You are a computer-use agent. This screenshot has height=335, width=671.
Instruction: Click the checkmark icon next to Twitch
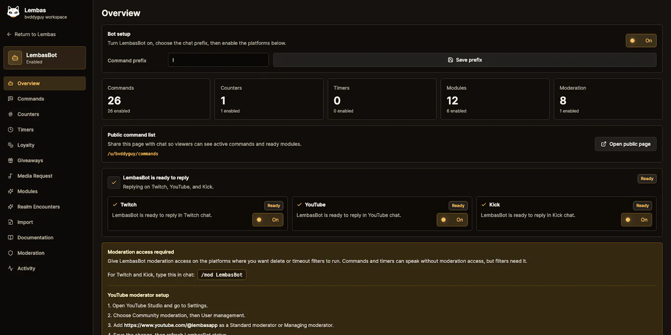click(x=115, y=205)
